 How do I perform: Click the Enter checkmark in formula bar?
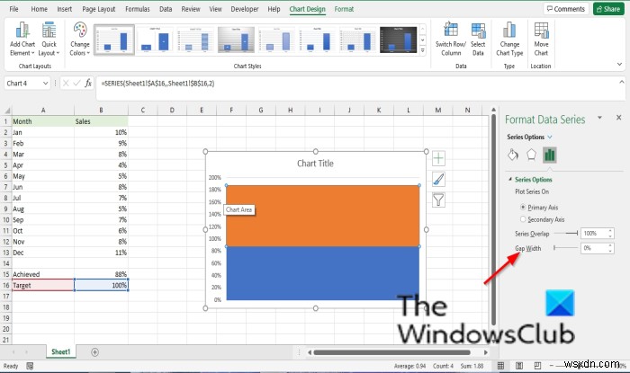tap(76, 84)
